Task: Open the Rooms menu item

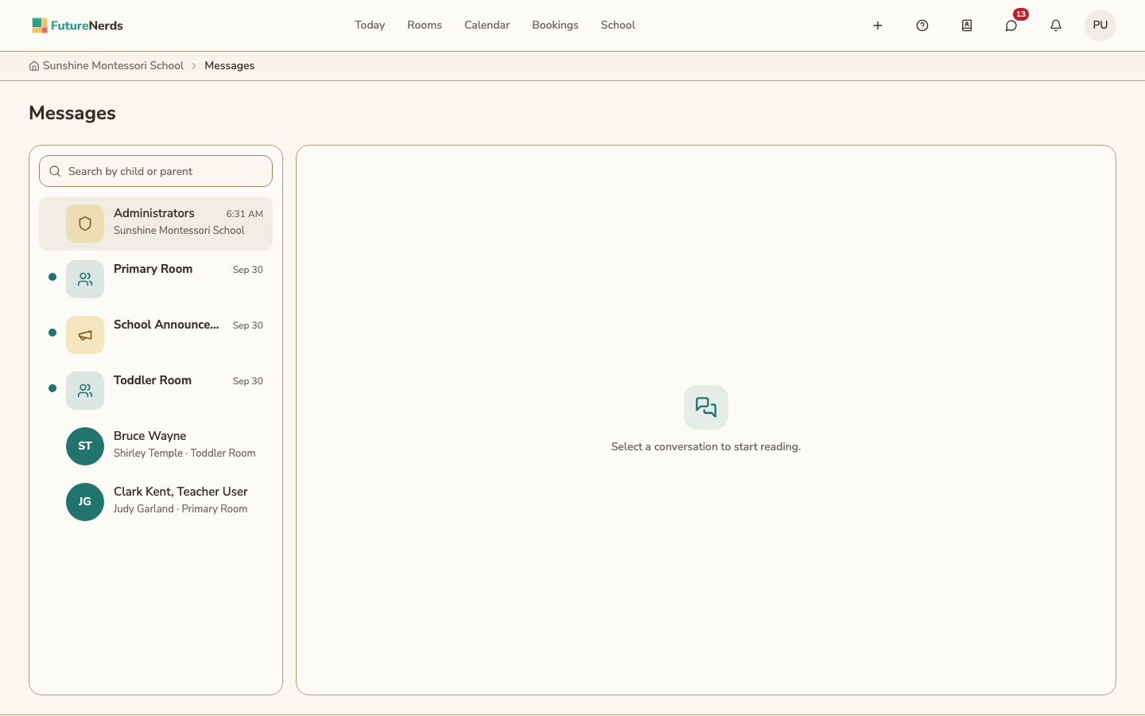Action: [425, 25]
